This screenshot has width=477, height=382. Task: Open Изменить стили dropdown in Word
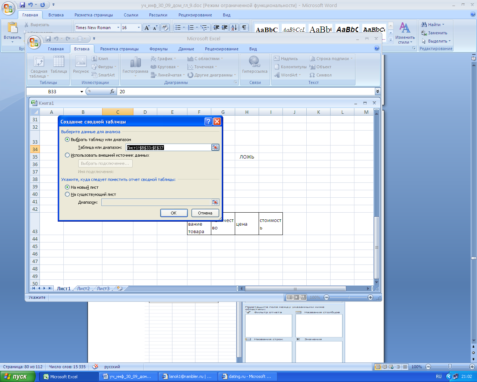[x=405, y=33]
